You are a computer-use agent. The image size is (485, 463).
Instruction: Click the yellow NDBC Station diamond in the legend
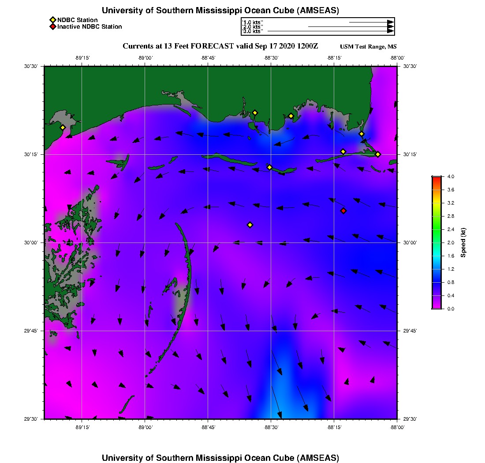[52, 20]
